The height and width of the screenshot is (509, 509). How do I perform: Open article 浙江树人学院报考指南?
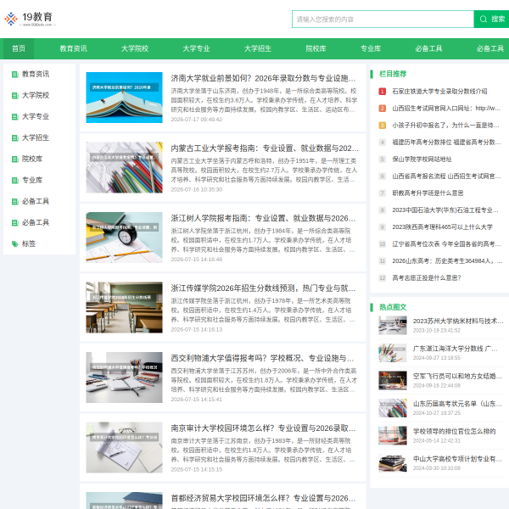tap(263, 218)
